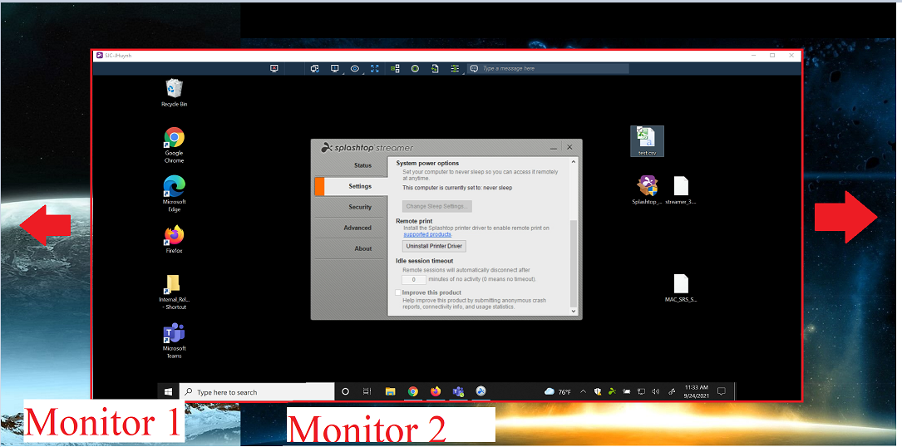The width and height of the screenshot is (902, 447).
Task: Click the settings pane scrollbar thumb
Action: coord(573,263)
